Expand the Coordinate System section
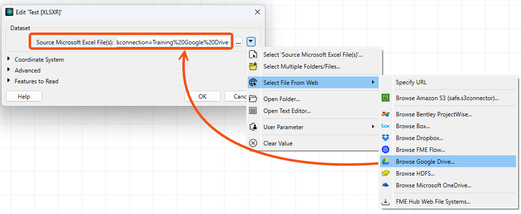 click(9, 59)
